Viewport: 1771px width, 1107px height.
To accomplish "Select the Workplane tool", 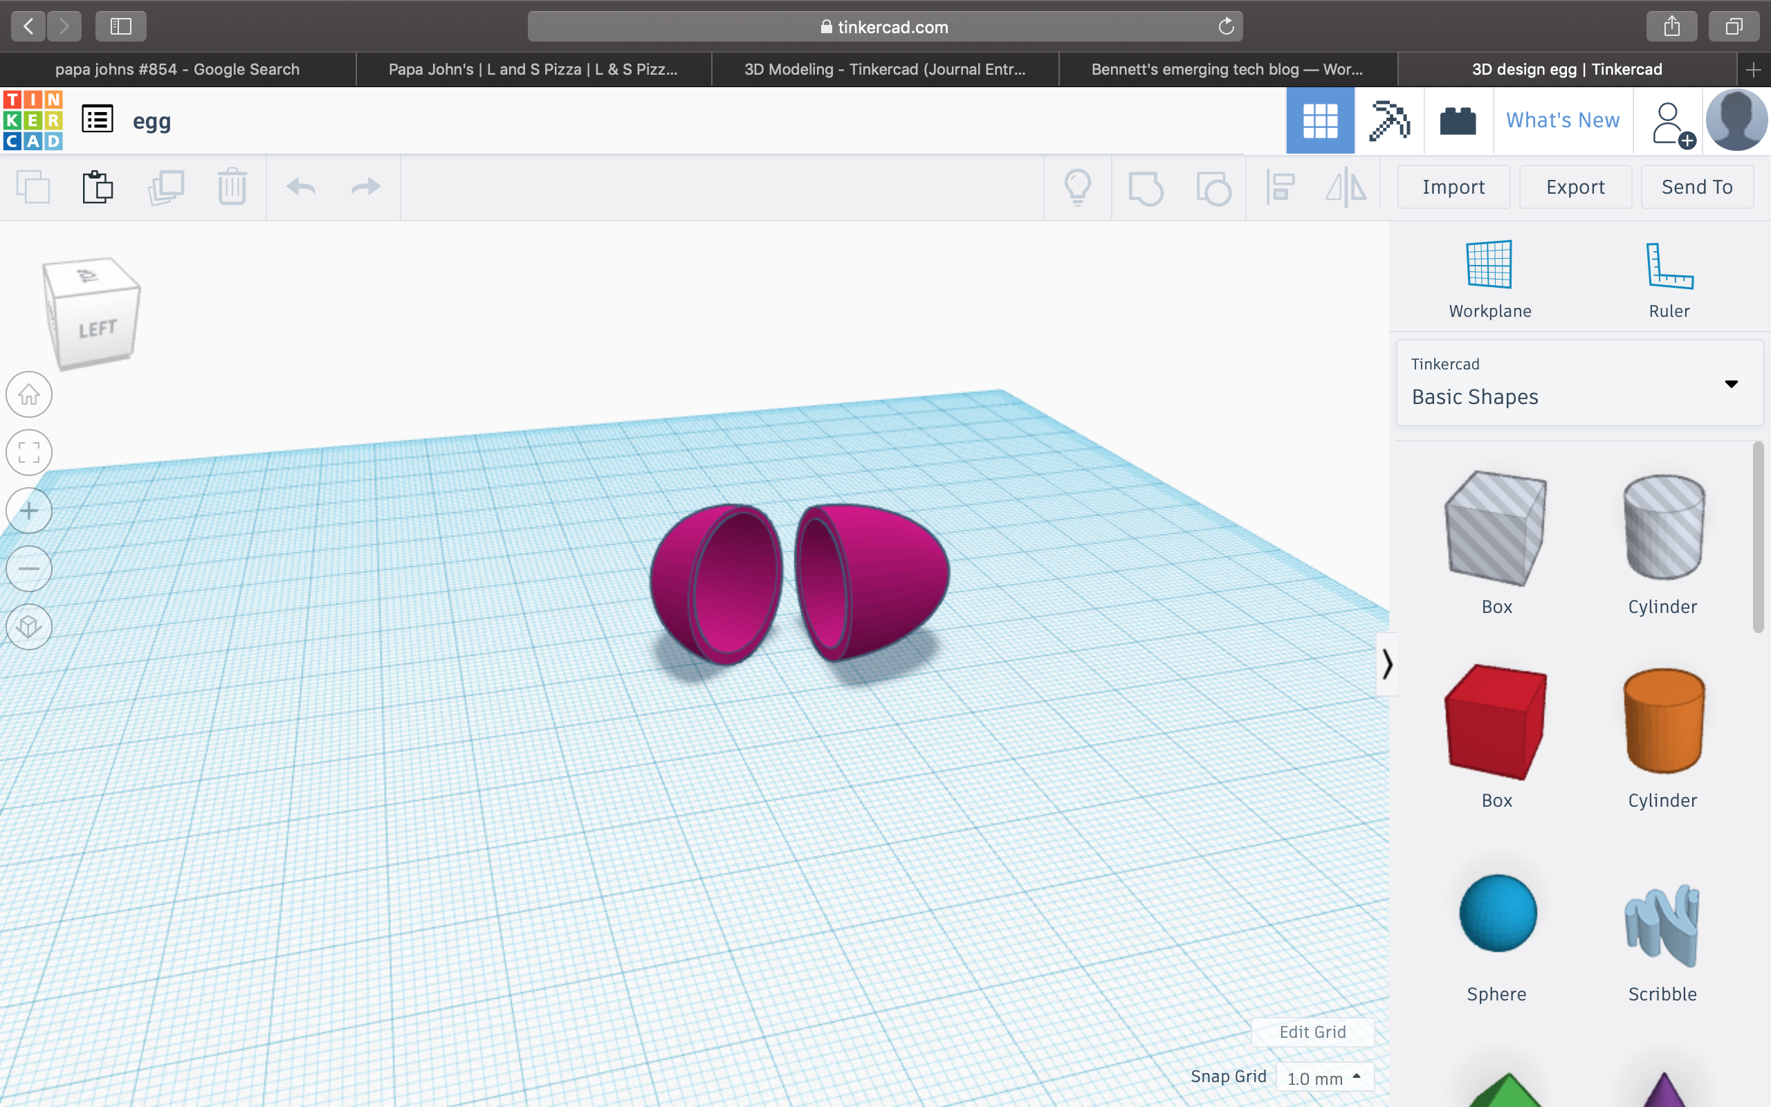I will click(1489, 279).
